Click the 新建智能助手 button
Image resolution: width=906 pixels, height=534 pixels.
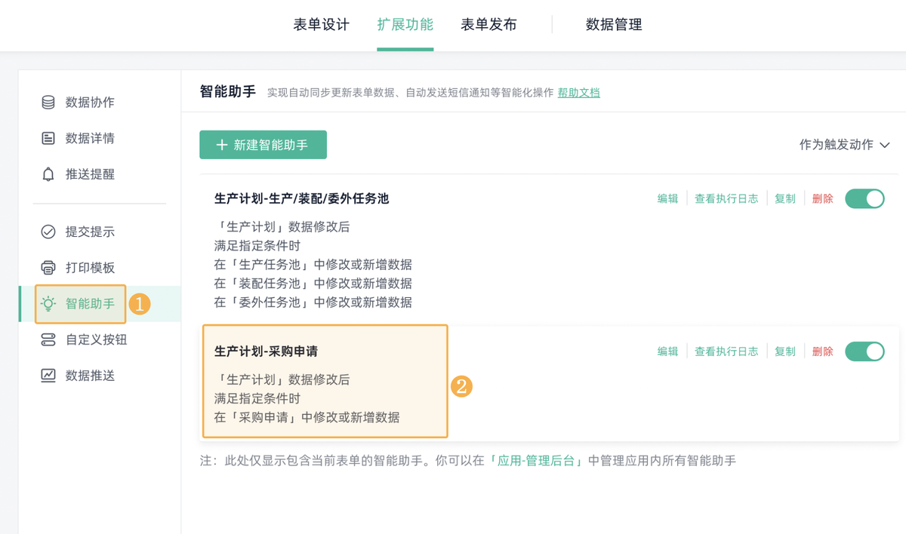pos(263,145)
